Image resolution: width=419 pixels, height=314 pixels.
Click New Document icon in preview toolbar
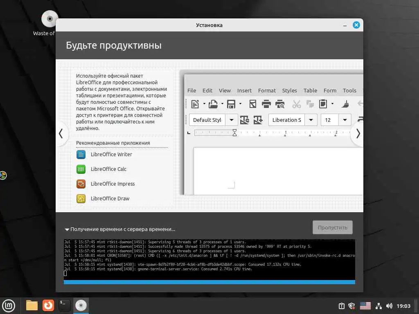(x=195, y=104)
